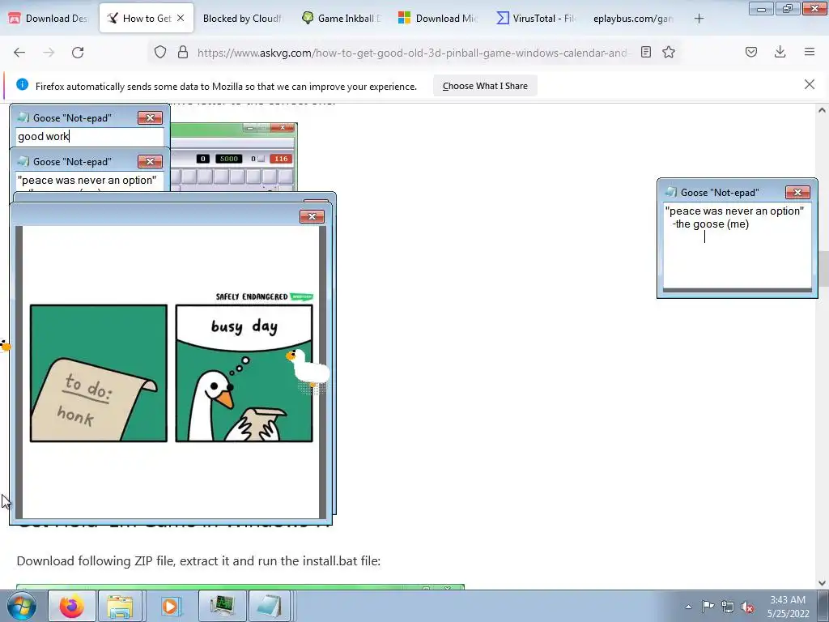Click the red 116 counter in game screenshot
The width and height of the screenshot is (829, 622).
[281, 159]
